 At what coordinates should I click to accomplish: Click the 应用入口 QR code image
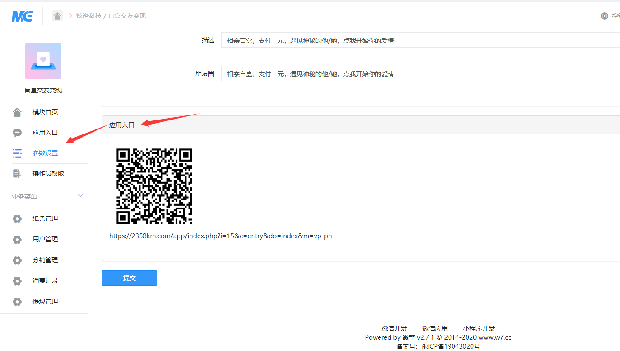tap(154, 186)
